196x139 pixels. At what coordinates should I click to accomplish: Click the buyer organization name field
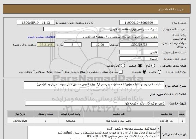coord(100,29)
